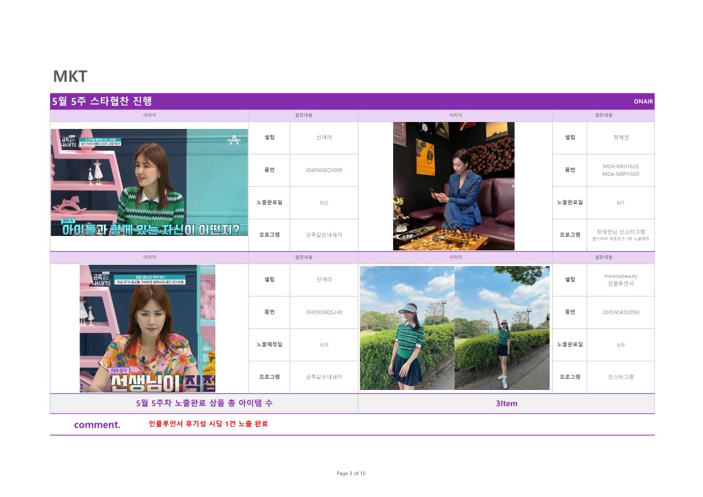Click the 품번 label next to JD45NSBQ5240

coord(269,312)
